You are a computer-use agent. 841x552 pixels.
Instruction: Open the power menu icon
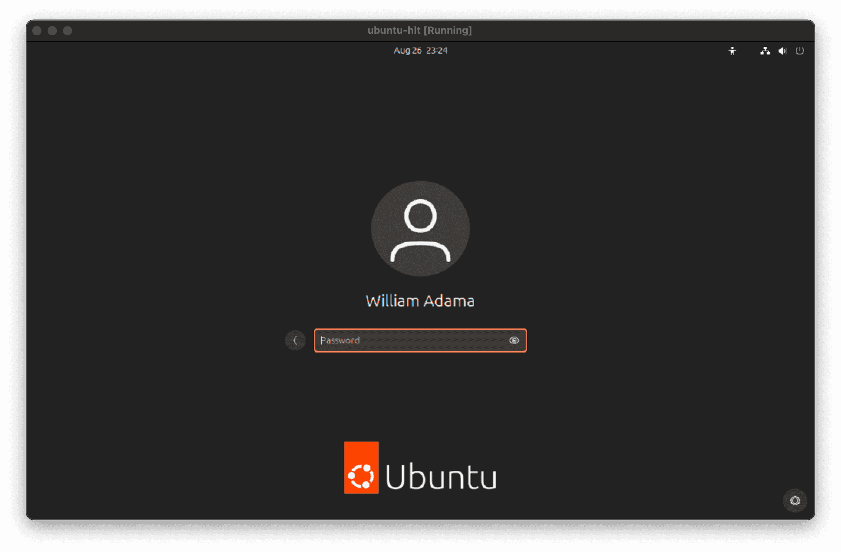(x=800, y=51)
